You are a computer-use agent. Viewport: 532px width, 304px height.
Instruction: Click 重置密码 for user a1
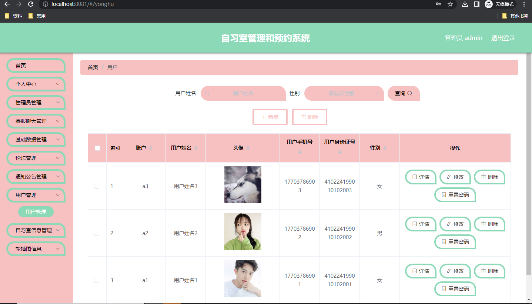(x=455, y=289)
